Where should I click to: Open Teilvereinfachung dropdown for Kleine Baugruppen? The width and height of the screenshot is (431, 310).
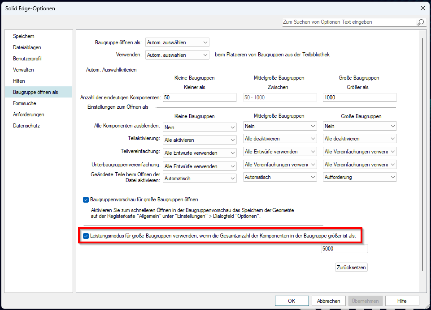tap(200, 153)
